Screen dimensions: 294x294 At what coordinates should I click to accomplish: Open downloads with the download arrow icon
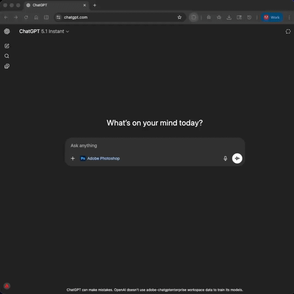pos(229,18)
